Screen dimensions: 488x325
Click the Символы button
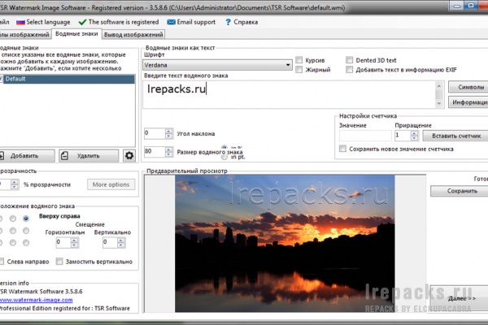[468, 87]
